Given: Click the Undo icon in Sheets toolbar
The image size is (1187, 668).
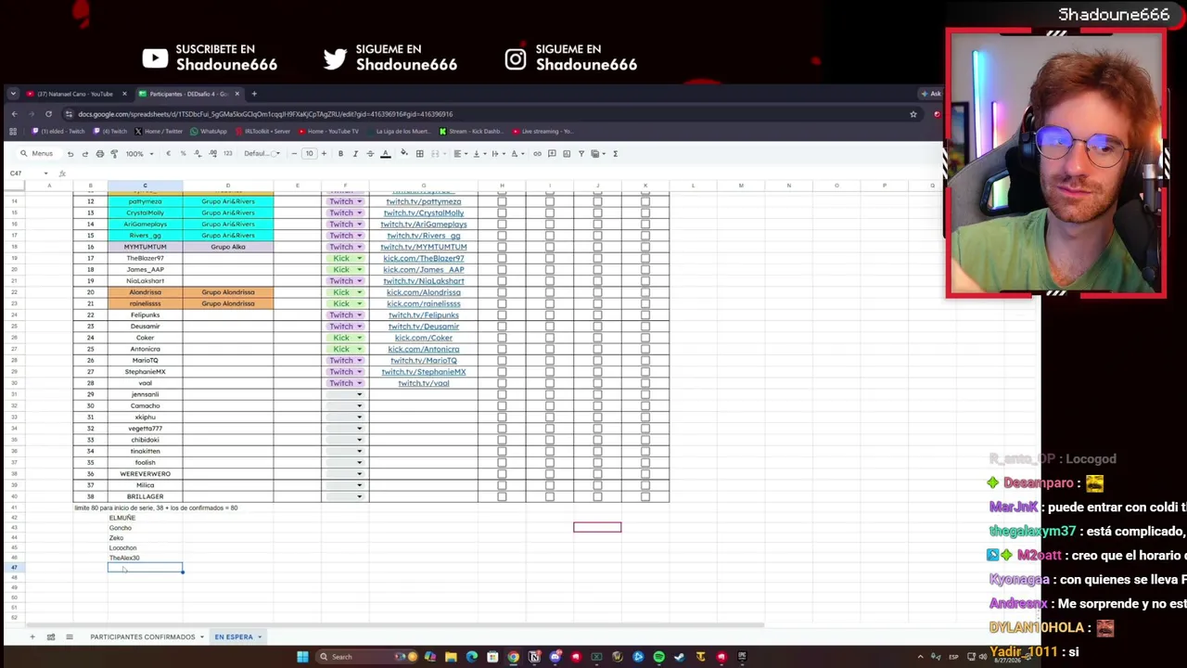Looking at the screenshot, I should [x=70, y=154].
